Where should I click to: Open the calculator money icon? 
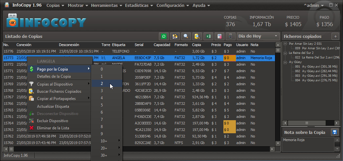click(219, 36)
